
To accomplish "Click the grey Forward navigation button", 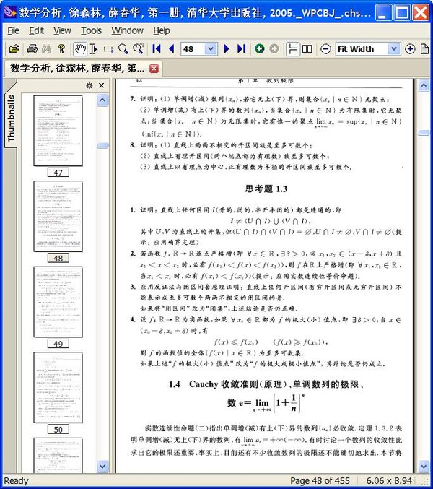I will click(x=274, y=49).
